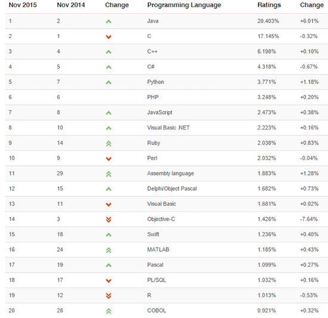Viewport: 328px width, 318px height.
Task: Click the Nov 2015 column header
Action: [23, 5]
